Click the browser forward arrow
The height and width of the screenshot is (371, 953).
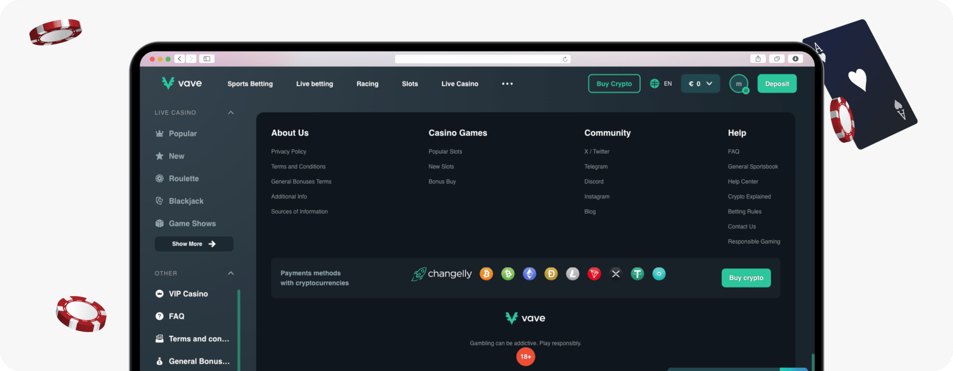[191, 59]
